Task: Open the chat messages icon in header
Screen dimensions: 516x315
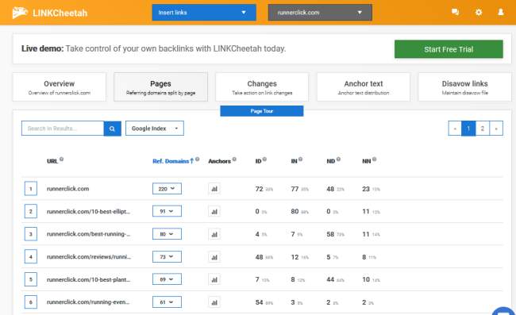Action: pyautogui.click(x=455, y=12)
